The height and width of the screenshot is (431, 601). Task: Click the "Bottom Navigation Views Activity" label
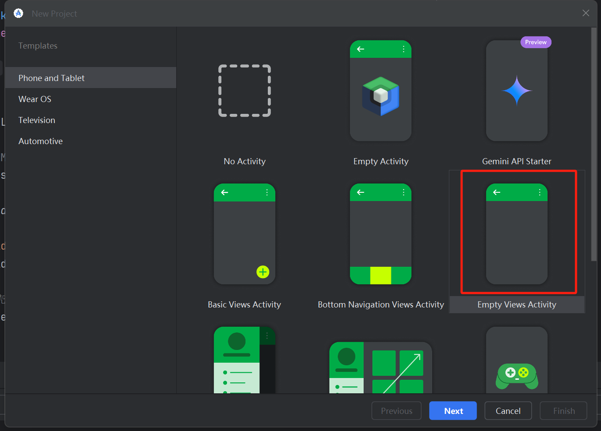(x=381, y=304)
